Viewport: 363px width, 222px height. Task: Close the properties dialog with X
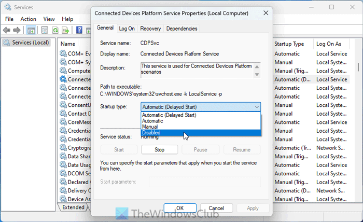pos(266,13)
